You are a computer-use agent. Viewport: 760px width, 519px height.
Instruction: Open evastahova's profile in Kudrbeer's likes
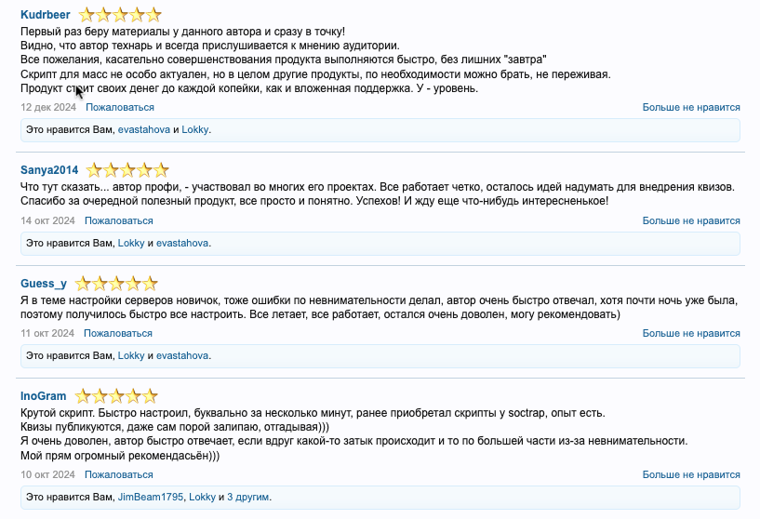click(x=143, y=129)
